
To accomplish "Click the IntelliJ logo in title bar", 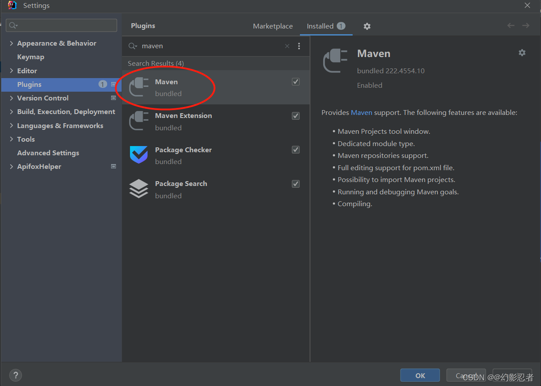I will click(x=12, y=6).
